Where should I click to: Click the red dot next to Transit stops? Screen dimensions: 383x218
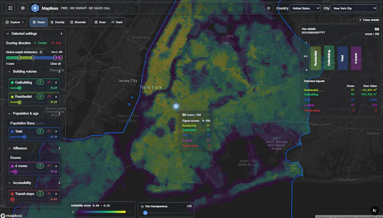click(x=12, y=194)
